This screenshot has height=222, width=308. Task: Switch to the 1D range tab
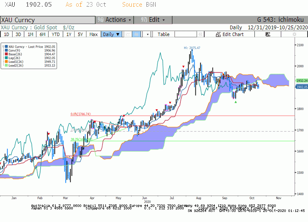(6, 34)
